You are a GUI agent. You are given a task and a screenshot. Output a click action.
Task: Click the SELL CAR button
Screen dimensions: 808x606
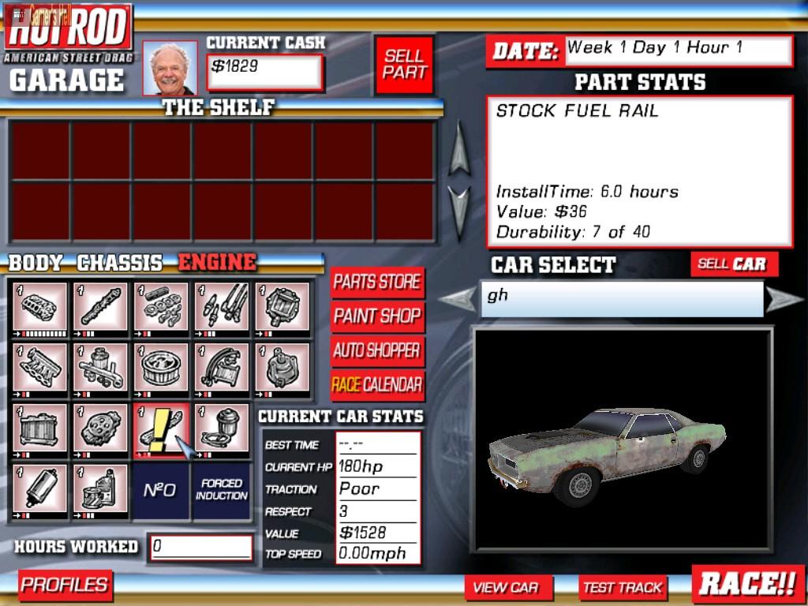(734, 264)
